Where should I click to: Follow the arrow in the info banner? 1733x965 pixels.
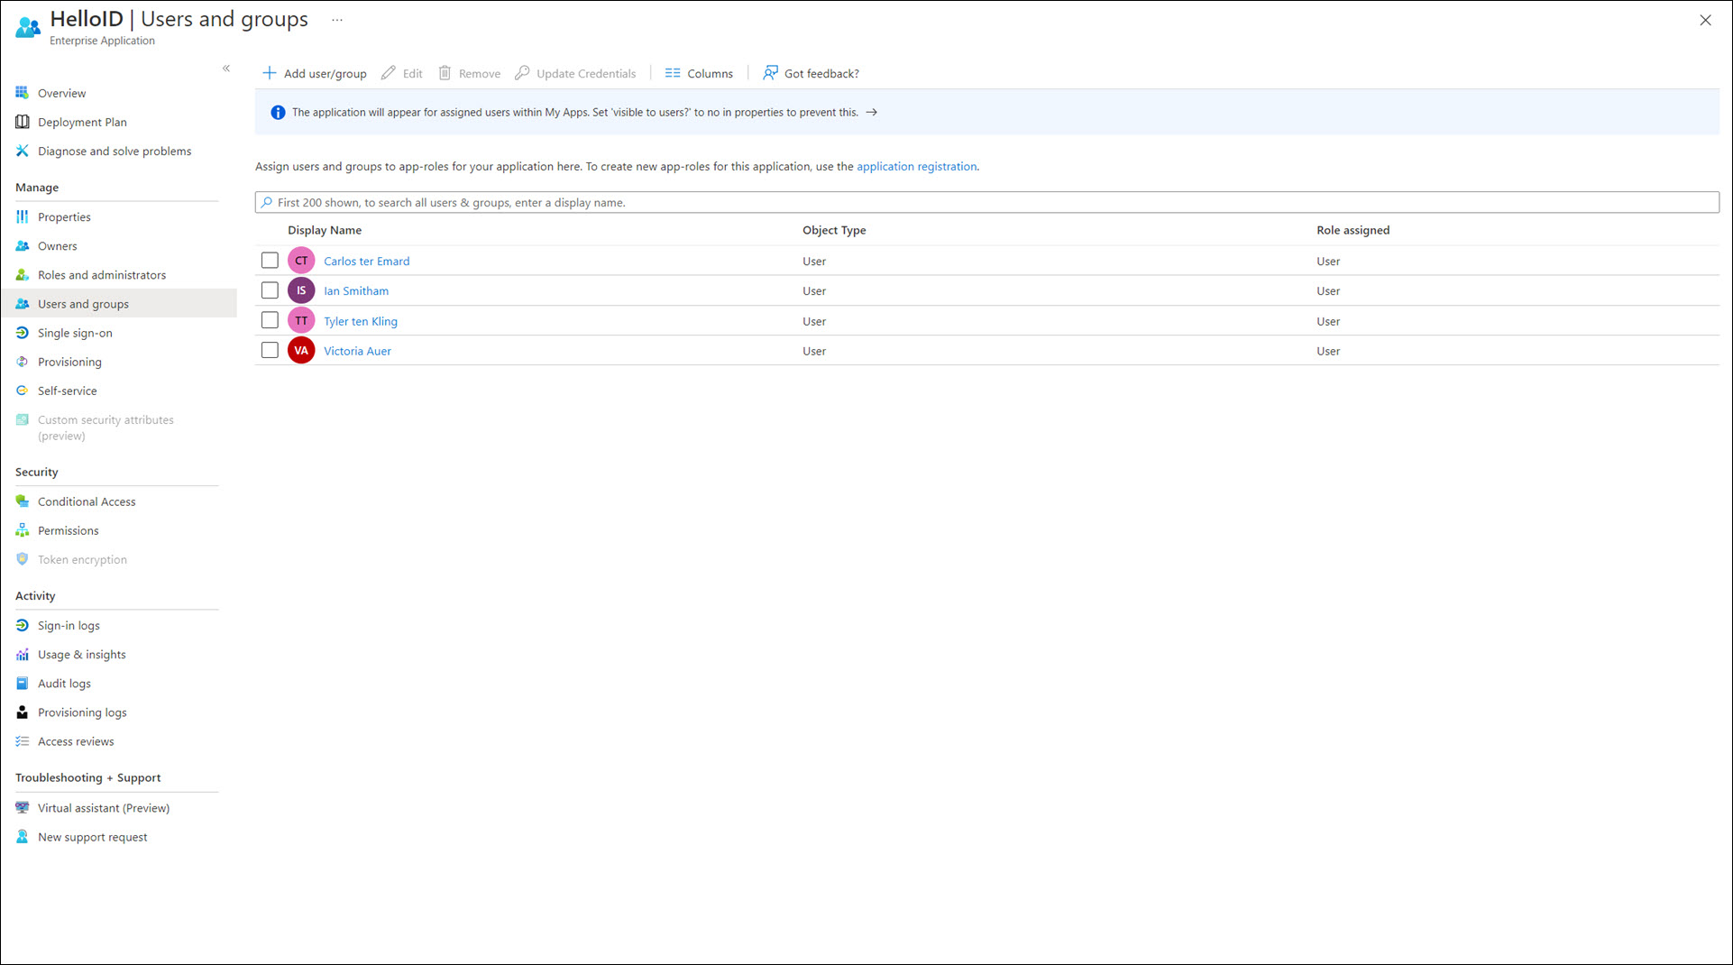(871, 113)
